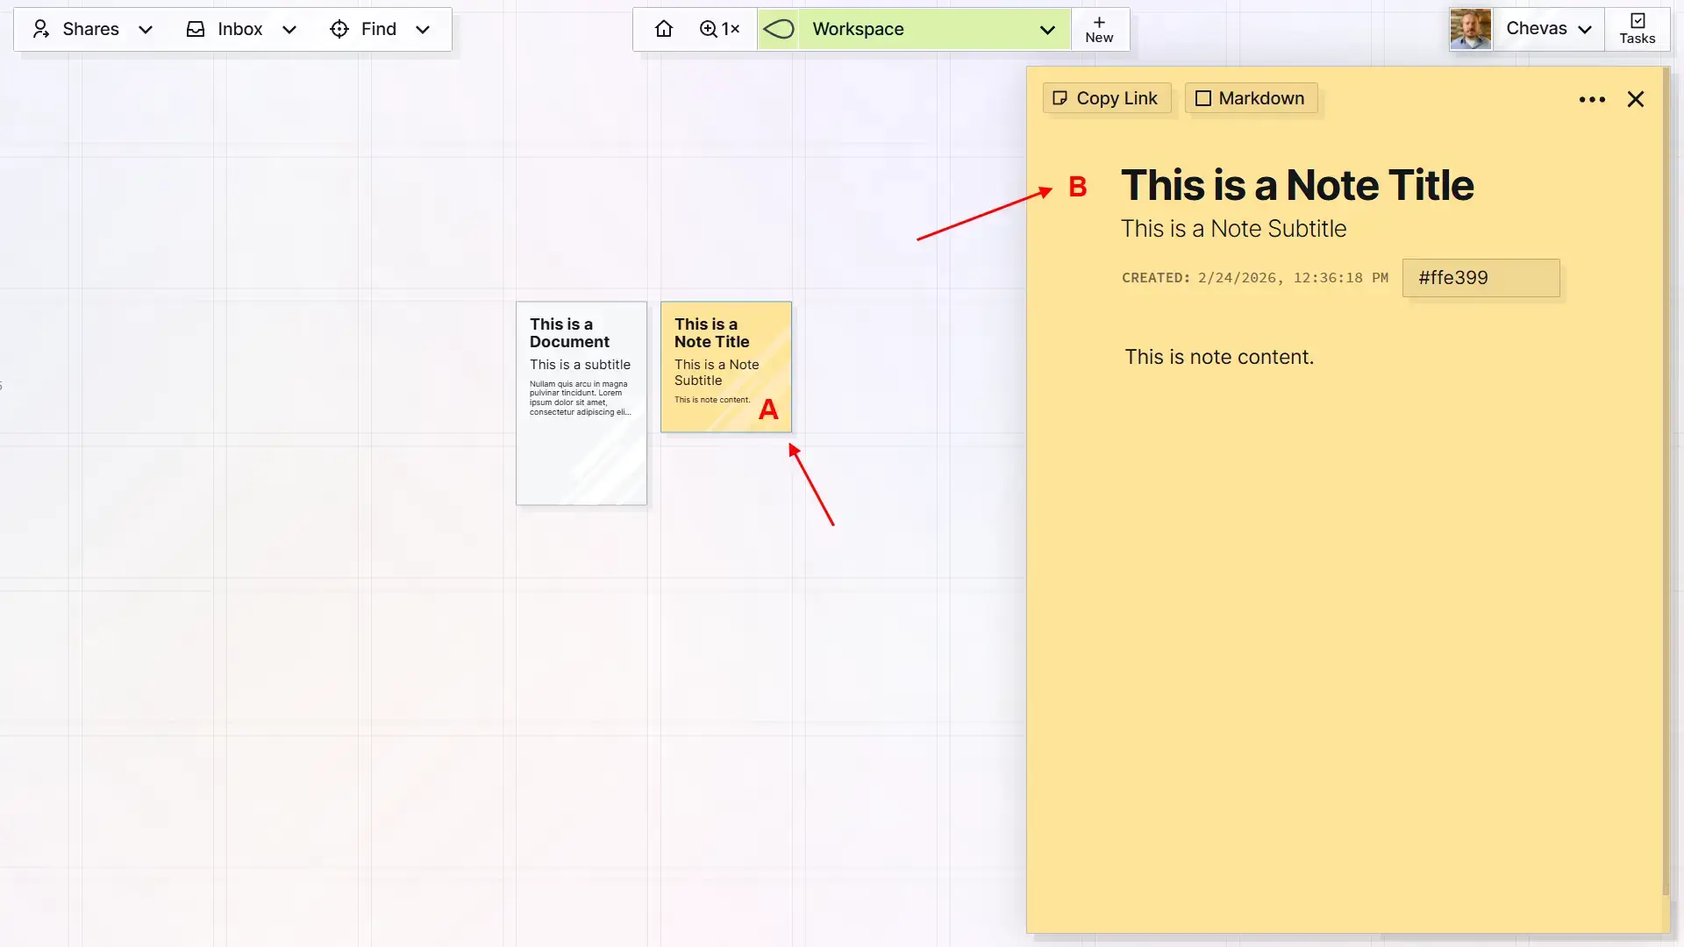Open the Inbox dropdown chevron
Screen dimensions: 1684x947
tap(289, 29)
